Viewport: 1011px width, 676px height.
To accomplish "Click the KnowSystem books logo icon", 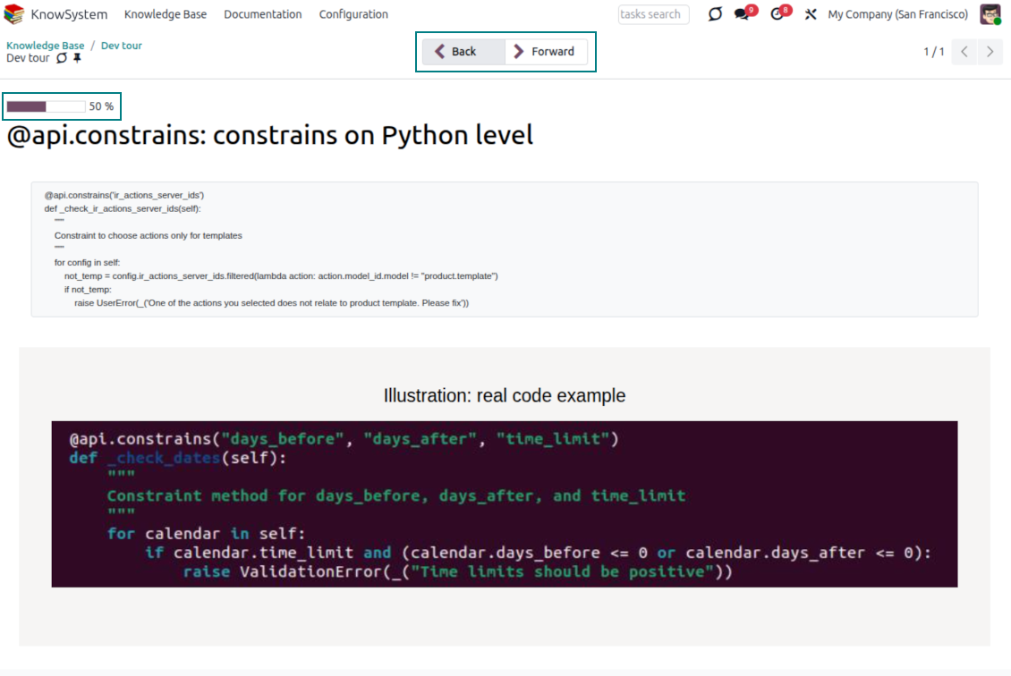I will pos(14,14).
